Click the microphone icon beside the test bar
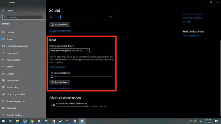 tap(51, 77)
